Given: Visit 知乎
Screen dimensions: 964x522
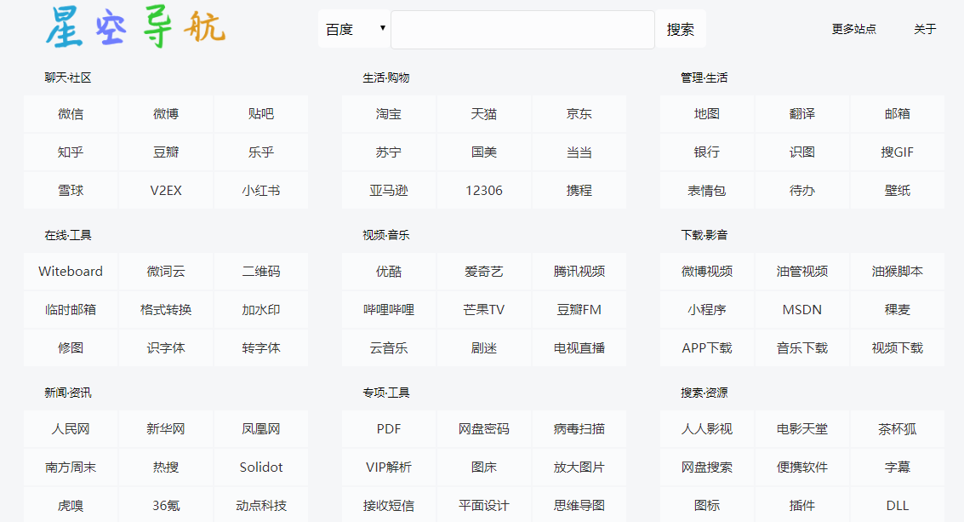Looking at the screenshot, I should pos(71,152).
